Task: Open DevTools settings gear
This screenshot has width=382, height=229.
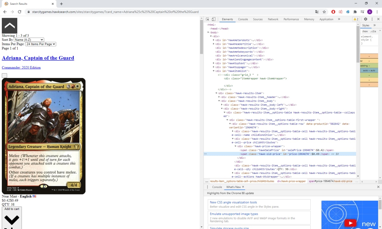Action: (x=365, y=19)
